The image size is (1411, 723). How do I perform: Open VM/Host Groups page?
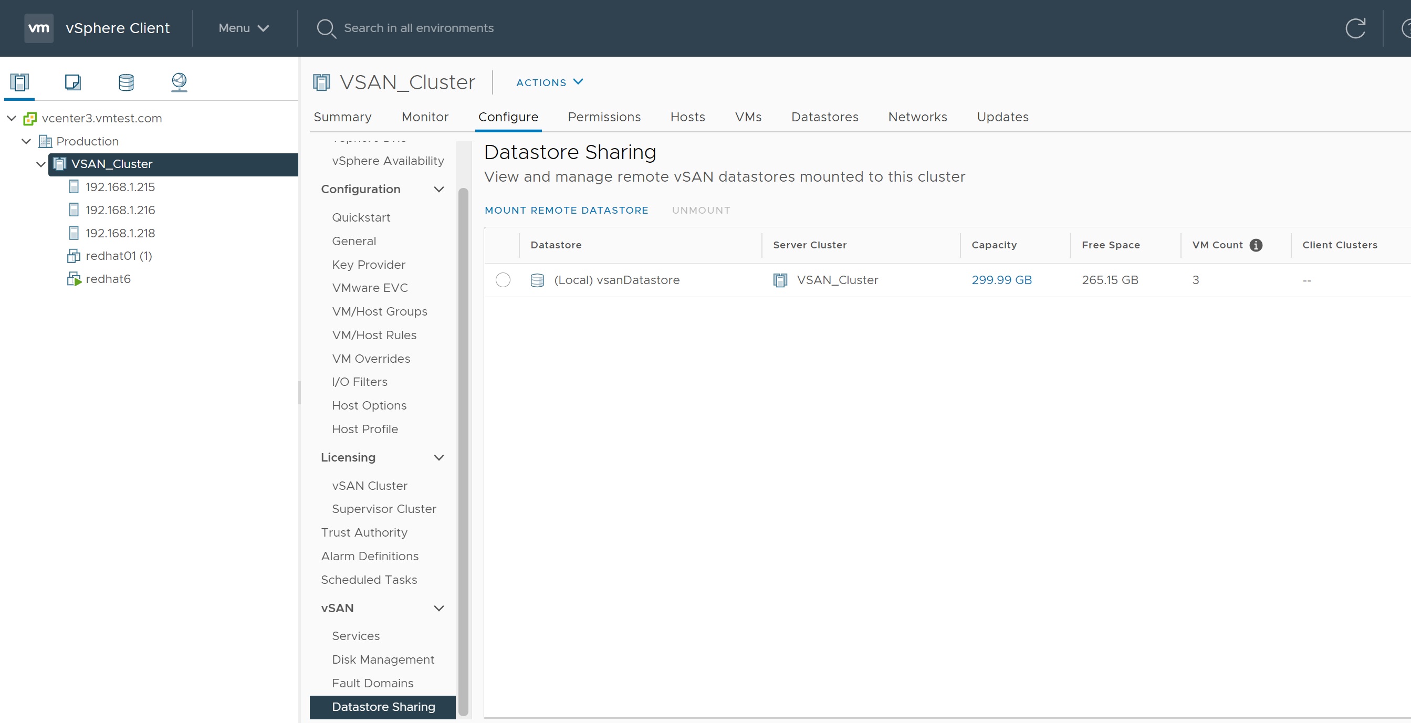379,311
